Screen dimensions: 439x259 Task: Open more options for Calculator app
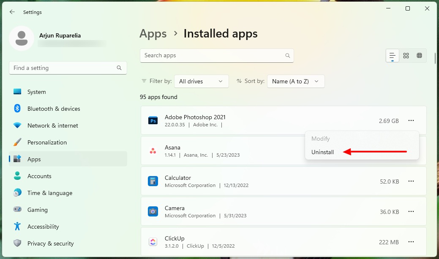coord(411,181)
